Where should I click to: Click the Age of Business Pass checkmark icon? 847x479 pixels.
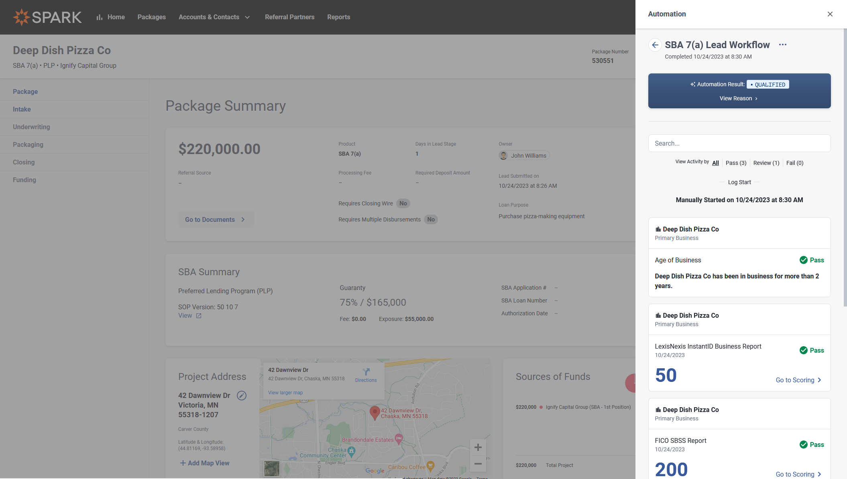click(x=804, y=260)
